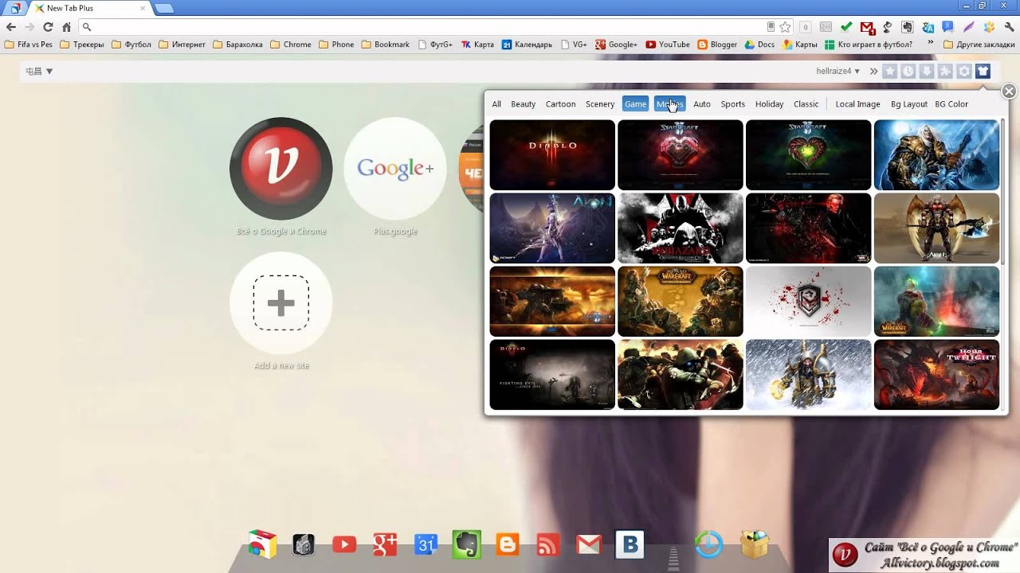The image size is (1020, 573).
Task: Show more bookmarks bar items chevron
Action: point(930,44)
